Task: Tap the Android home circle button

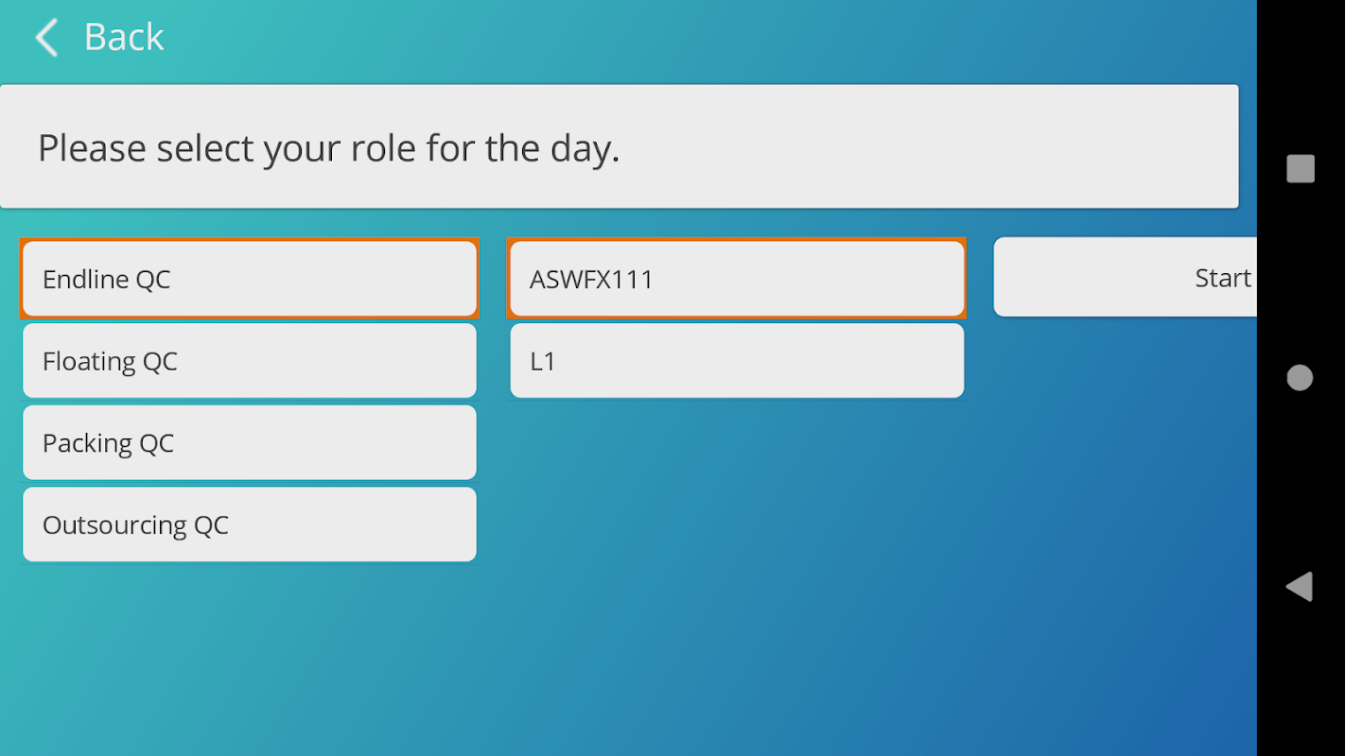Action: pos(1300,378)
